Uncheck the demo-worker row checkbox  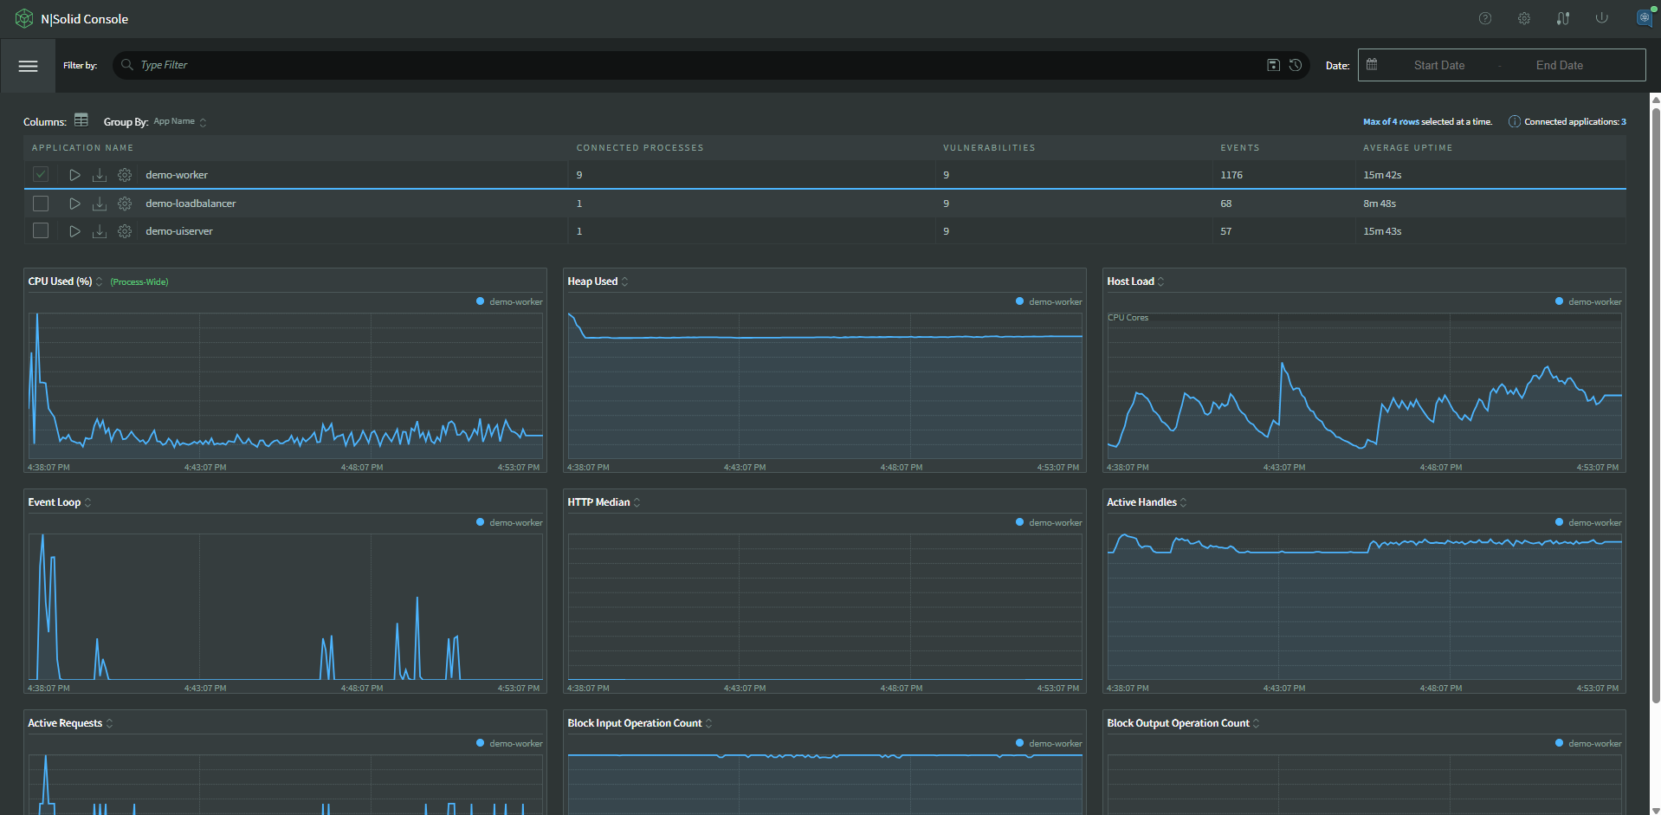[41, 174]
